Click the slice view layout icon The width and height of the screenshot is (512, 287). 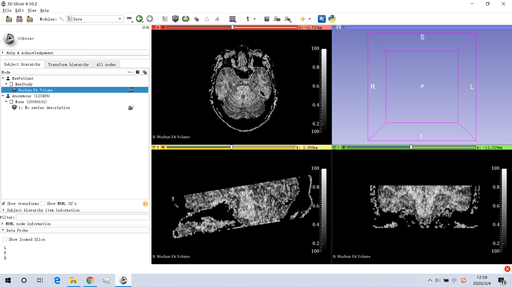click(x=232, y=19)
